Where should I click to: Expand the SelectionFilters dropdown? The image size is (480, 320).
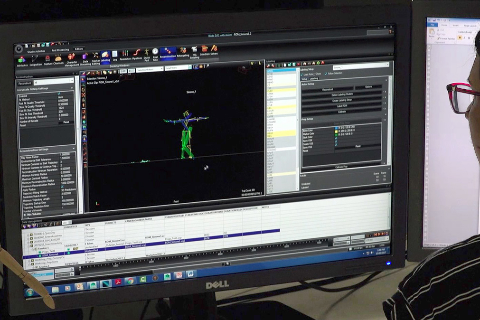[x=150, y=69]
